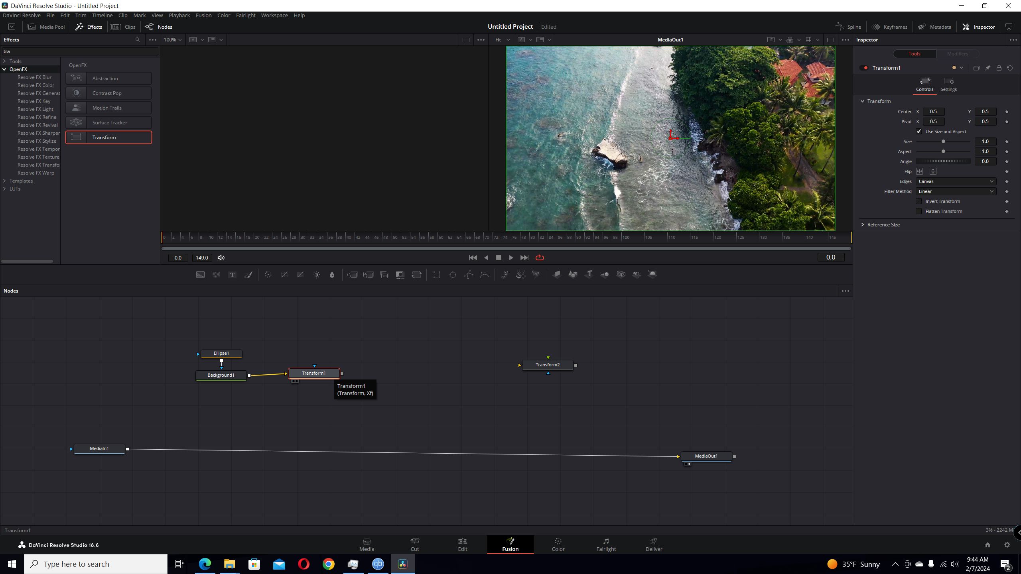1021x574 pixels.
Task: Add a Rectangle mask from the toolbar
Action: tap(437, 275)
